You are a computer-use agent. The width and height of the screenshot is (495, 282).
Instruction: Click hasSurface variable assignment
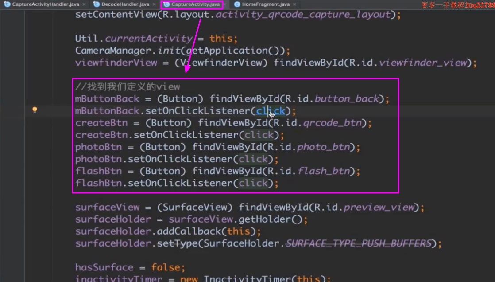point(104,267)
